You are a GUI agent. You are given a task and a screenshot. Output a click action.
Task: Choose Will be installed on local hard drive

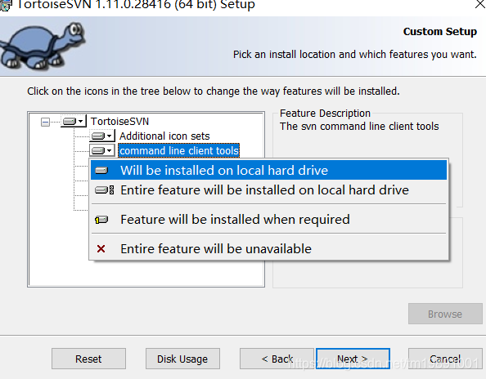click(x=268, y=170)
